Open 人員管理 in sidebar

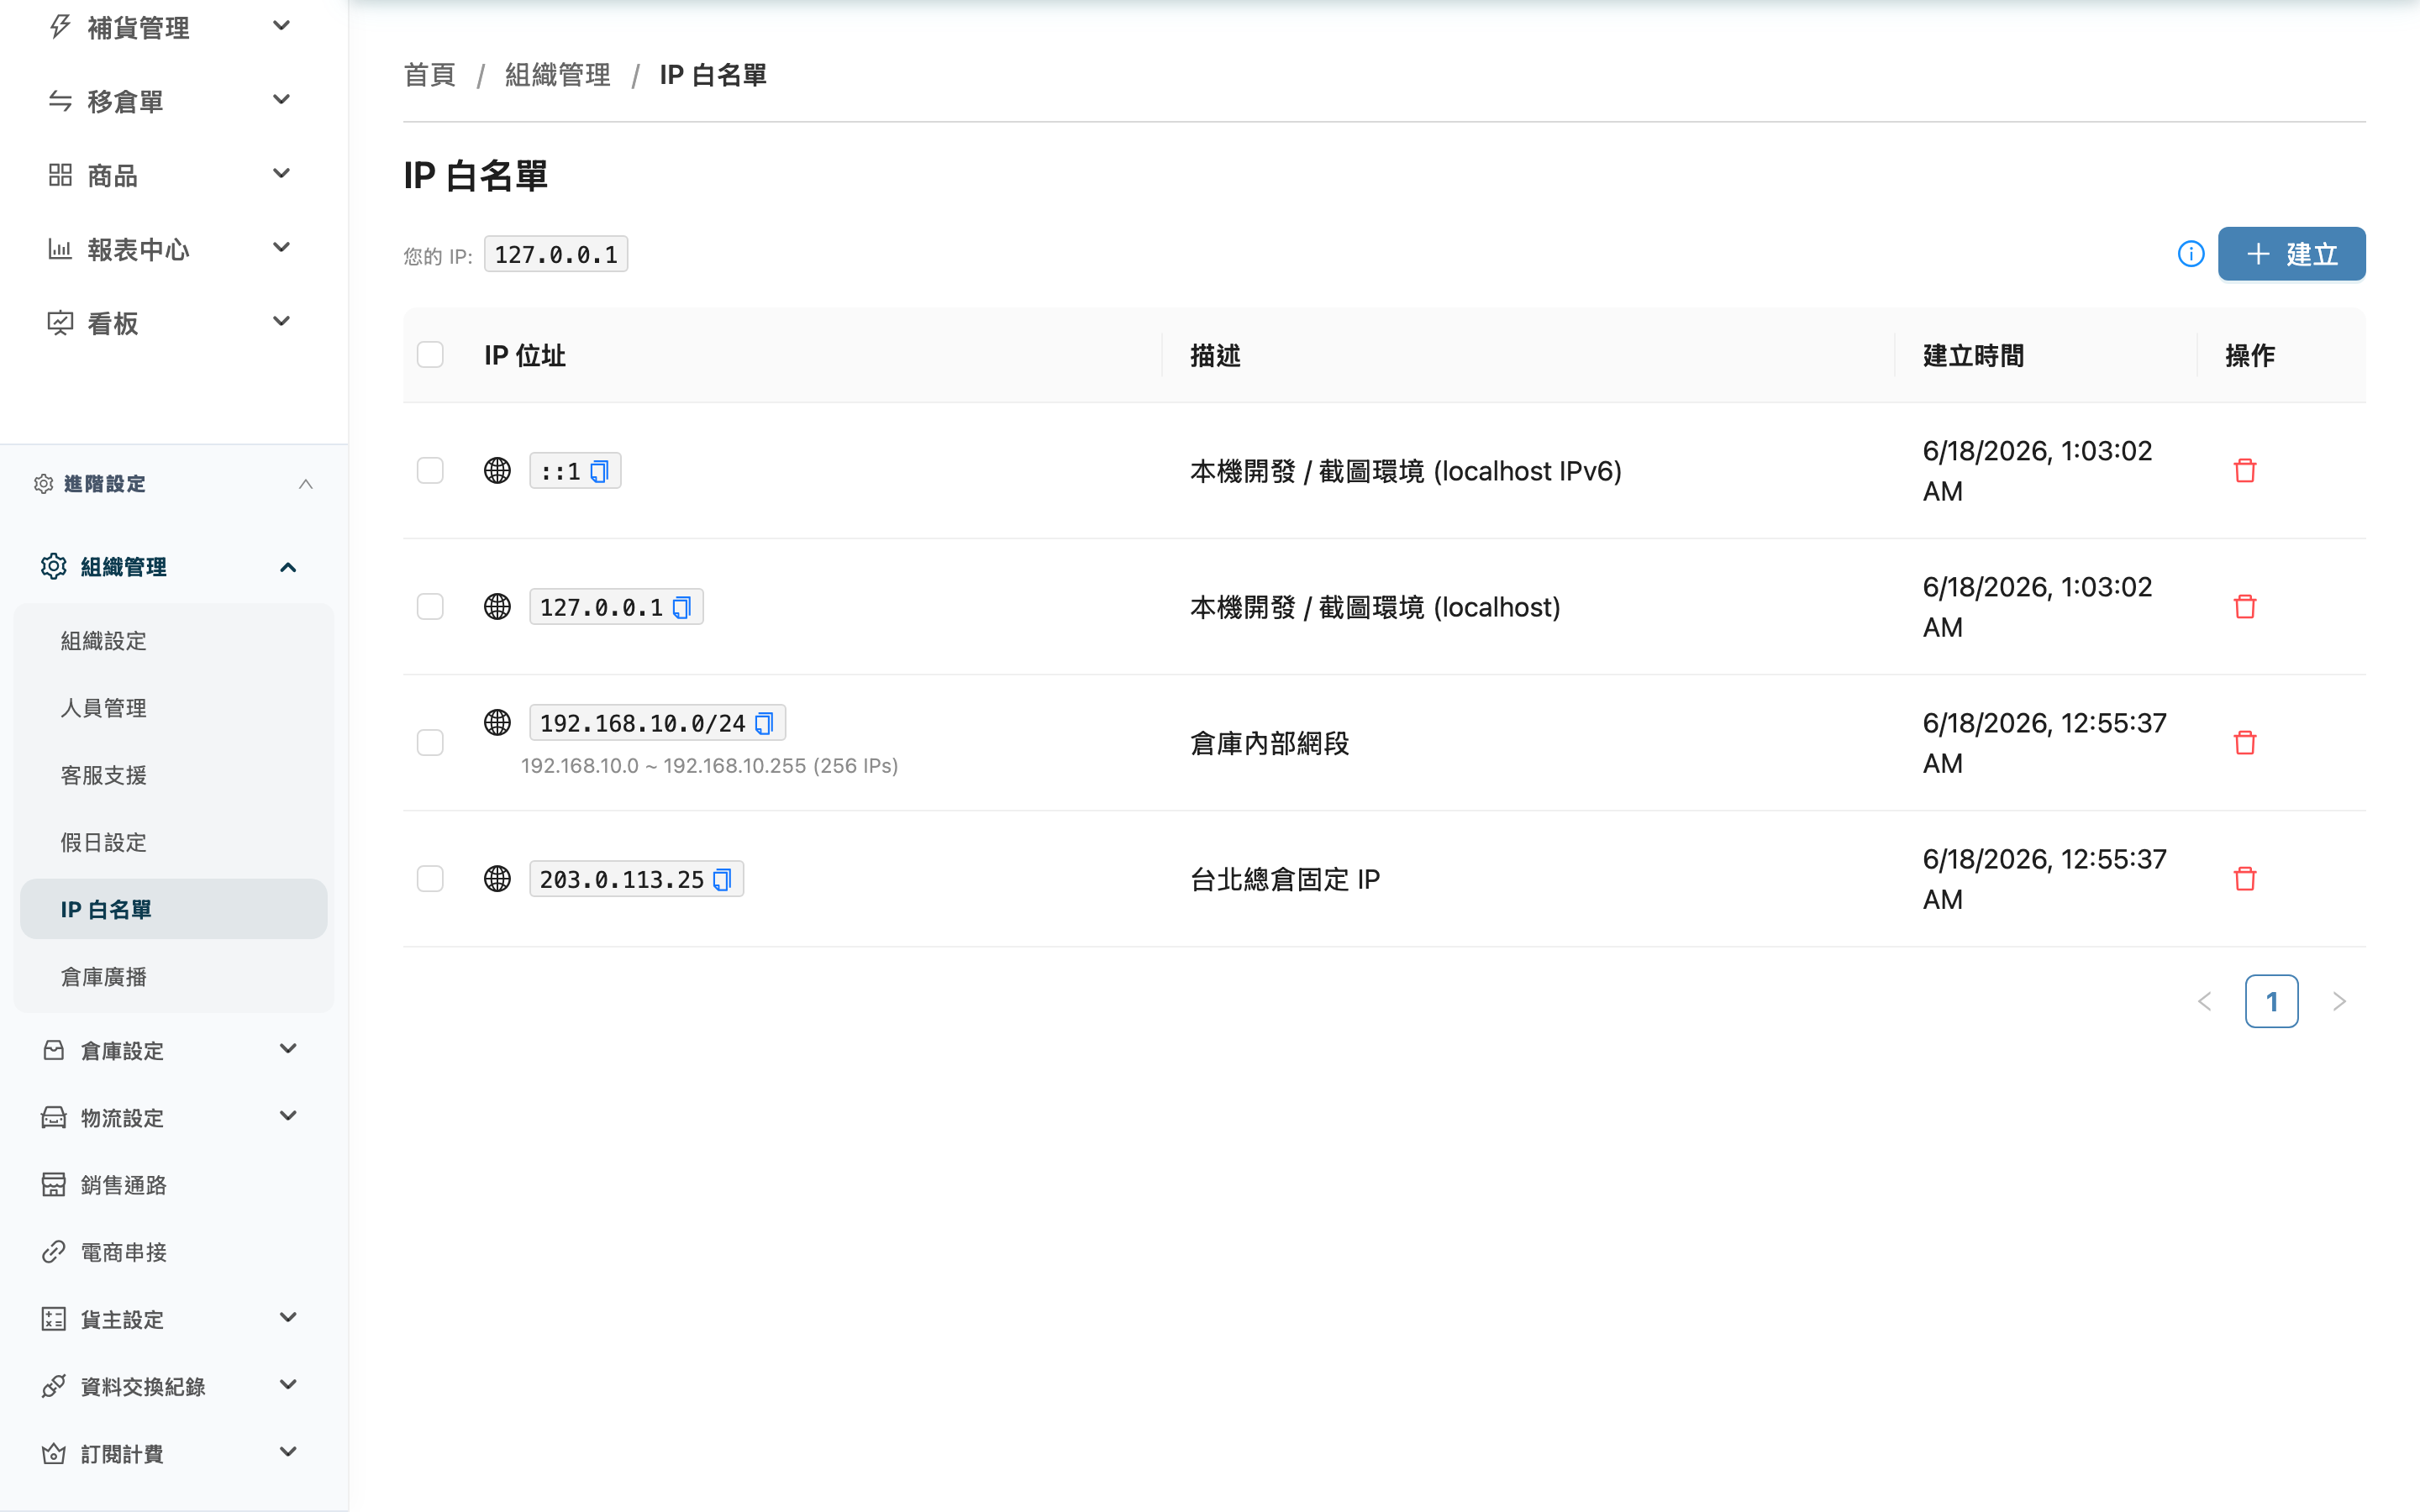coord(174,708)
